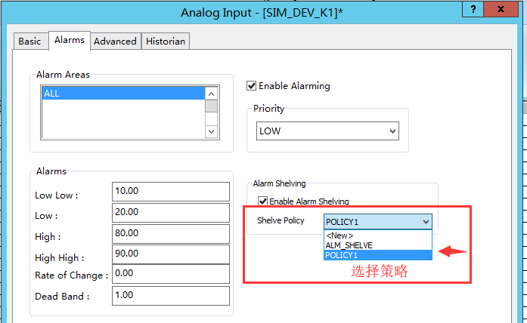527x323 pixels.
Task: Click the help question mark button
Action: [473, 9]
